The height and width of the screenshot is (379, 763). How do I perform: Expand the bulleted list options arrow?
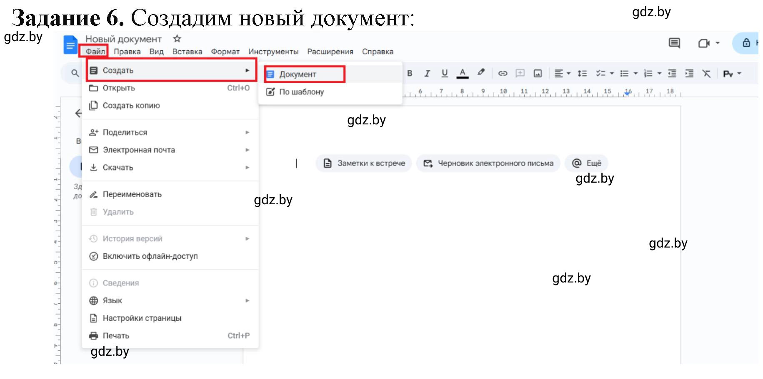click(x=635, y=74)
